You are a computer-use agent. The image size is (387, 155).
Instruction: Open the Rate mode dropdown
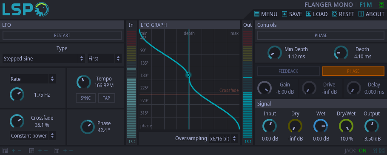[33, 79]
